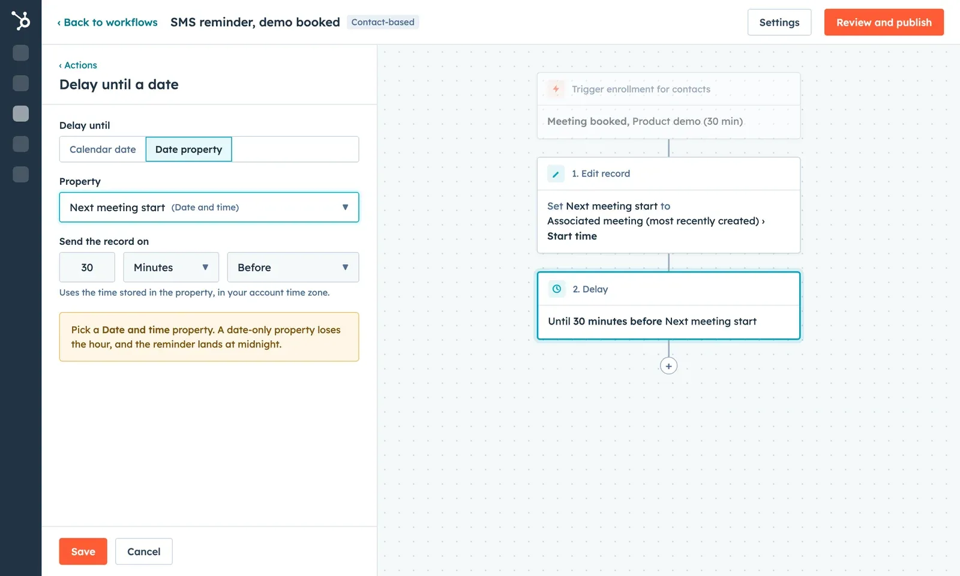Click Trigger enrollment for contacts header
The width and height of the screenshot is (960, 576).
click(668, 89)
